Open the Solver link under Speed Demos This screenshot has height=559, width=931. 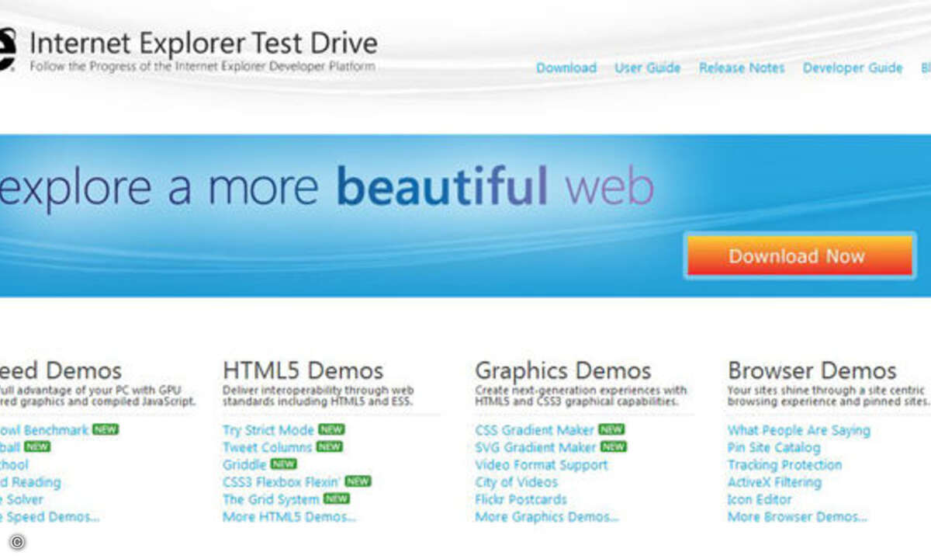[x=22, y=499]
